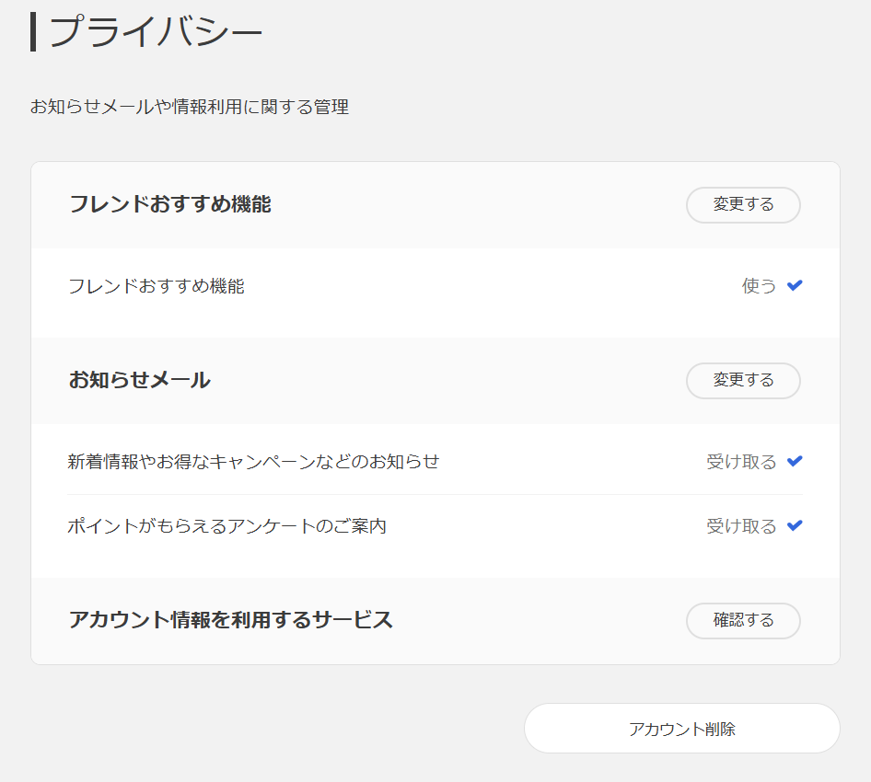The height and width of the screenshot is (782, 871).
Task: Click bold フレンドおすすめ機能 section header
Action: [x=170, y=204]
